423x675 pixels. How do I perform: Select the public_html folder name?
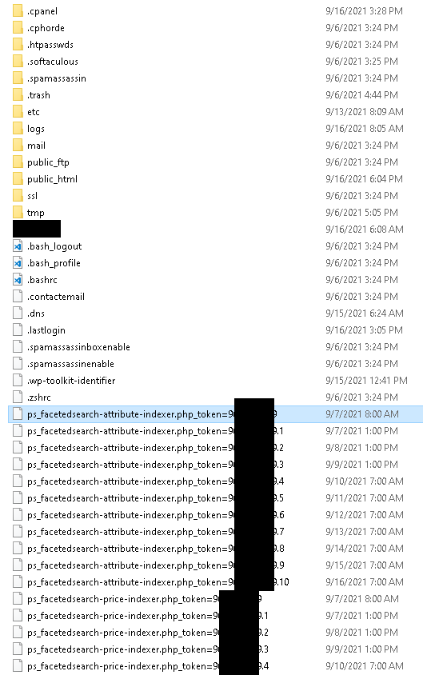click(52, 179)
